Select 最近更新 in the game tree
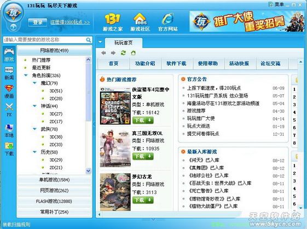The image size is (307, 229). point(41,67)
